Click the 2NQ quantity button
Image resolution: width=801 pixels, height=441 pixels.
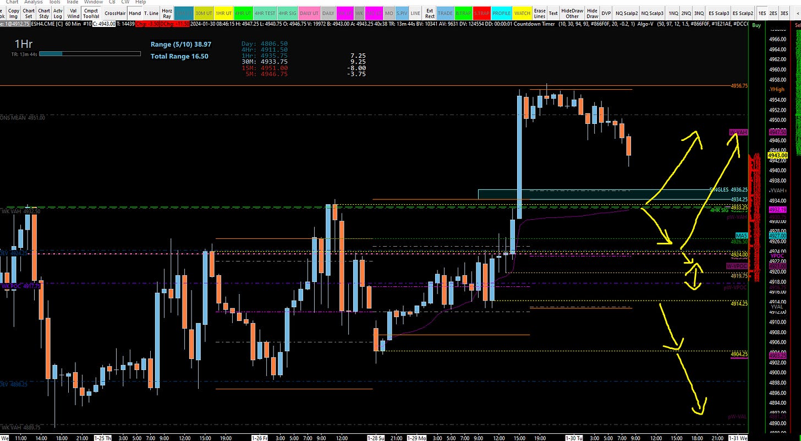686,13
